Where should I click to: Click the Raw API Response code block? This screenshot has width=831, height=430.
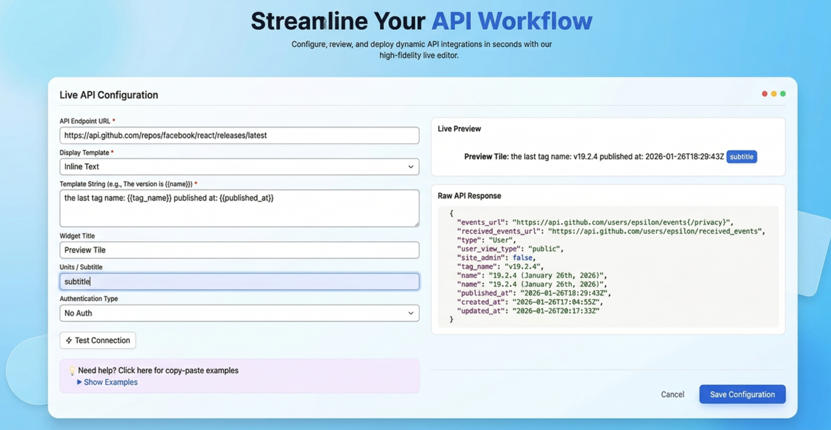(x=608, y=266)
